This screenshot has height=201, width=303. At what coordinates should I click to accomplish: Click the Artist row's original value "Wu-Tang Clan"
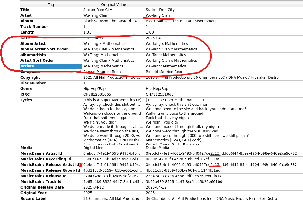95,15
